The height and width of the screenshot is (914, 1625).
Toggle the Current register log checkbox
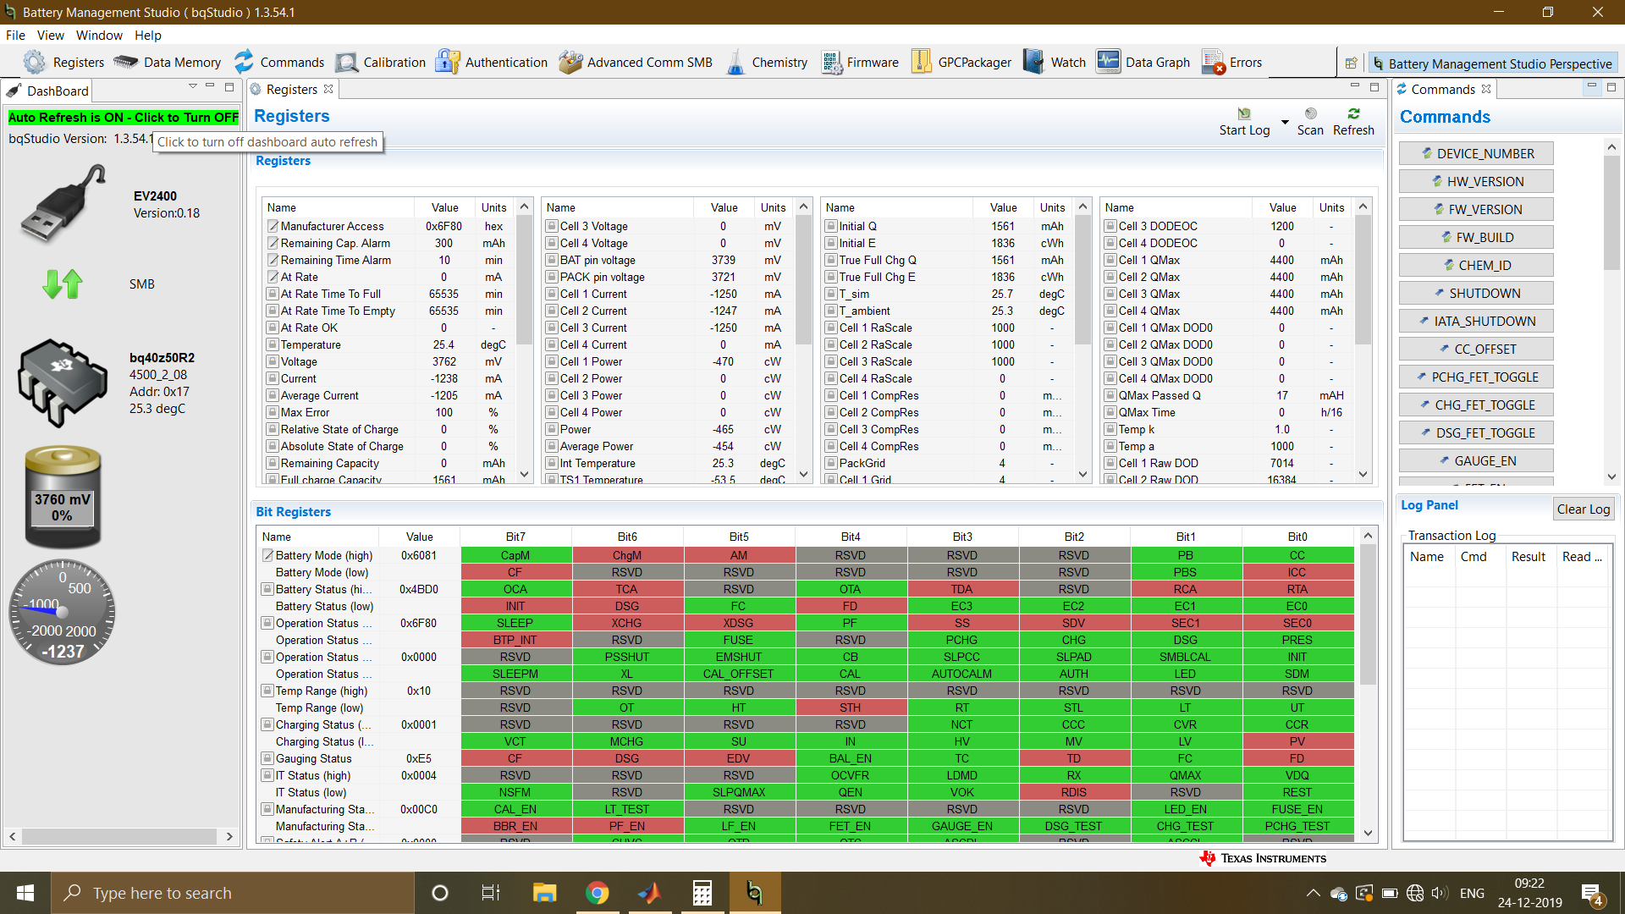tap(273, 378)
